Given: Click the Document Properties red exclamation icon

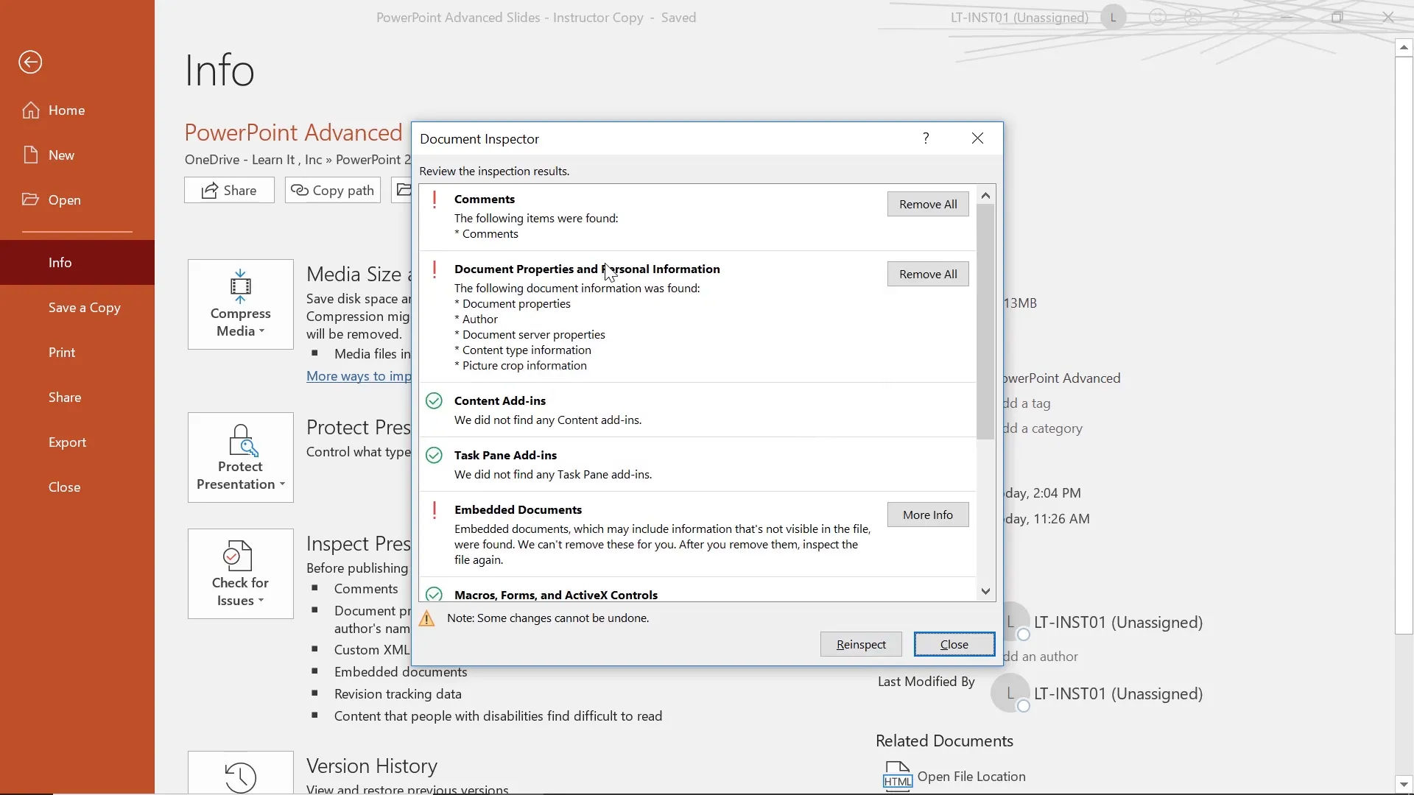Looking at the screenshot, I should point(435,269).
